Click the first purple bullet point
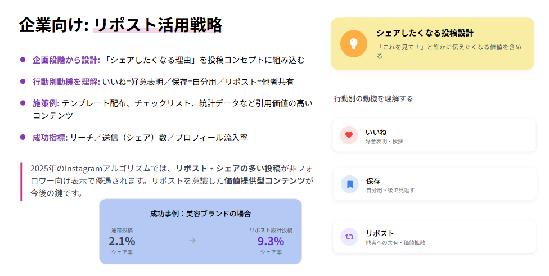Viewport: 549px width, 276px height. pos(23,59)
